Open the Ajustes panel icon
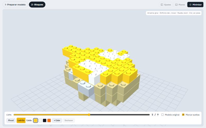 point(162,5)
